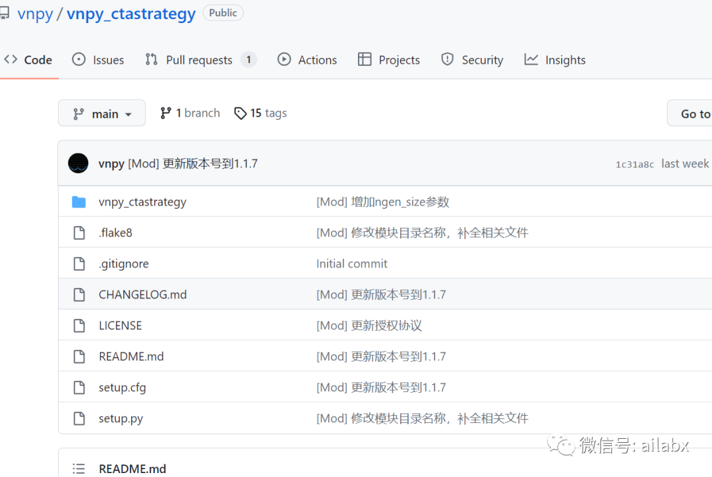Image resolution: width=712 pixels, height=477 pixels.
Task: Click the file icon beside LICENSE
Action: click(x=79, y=325)
